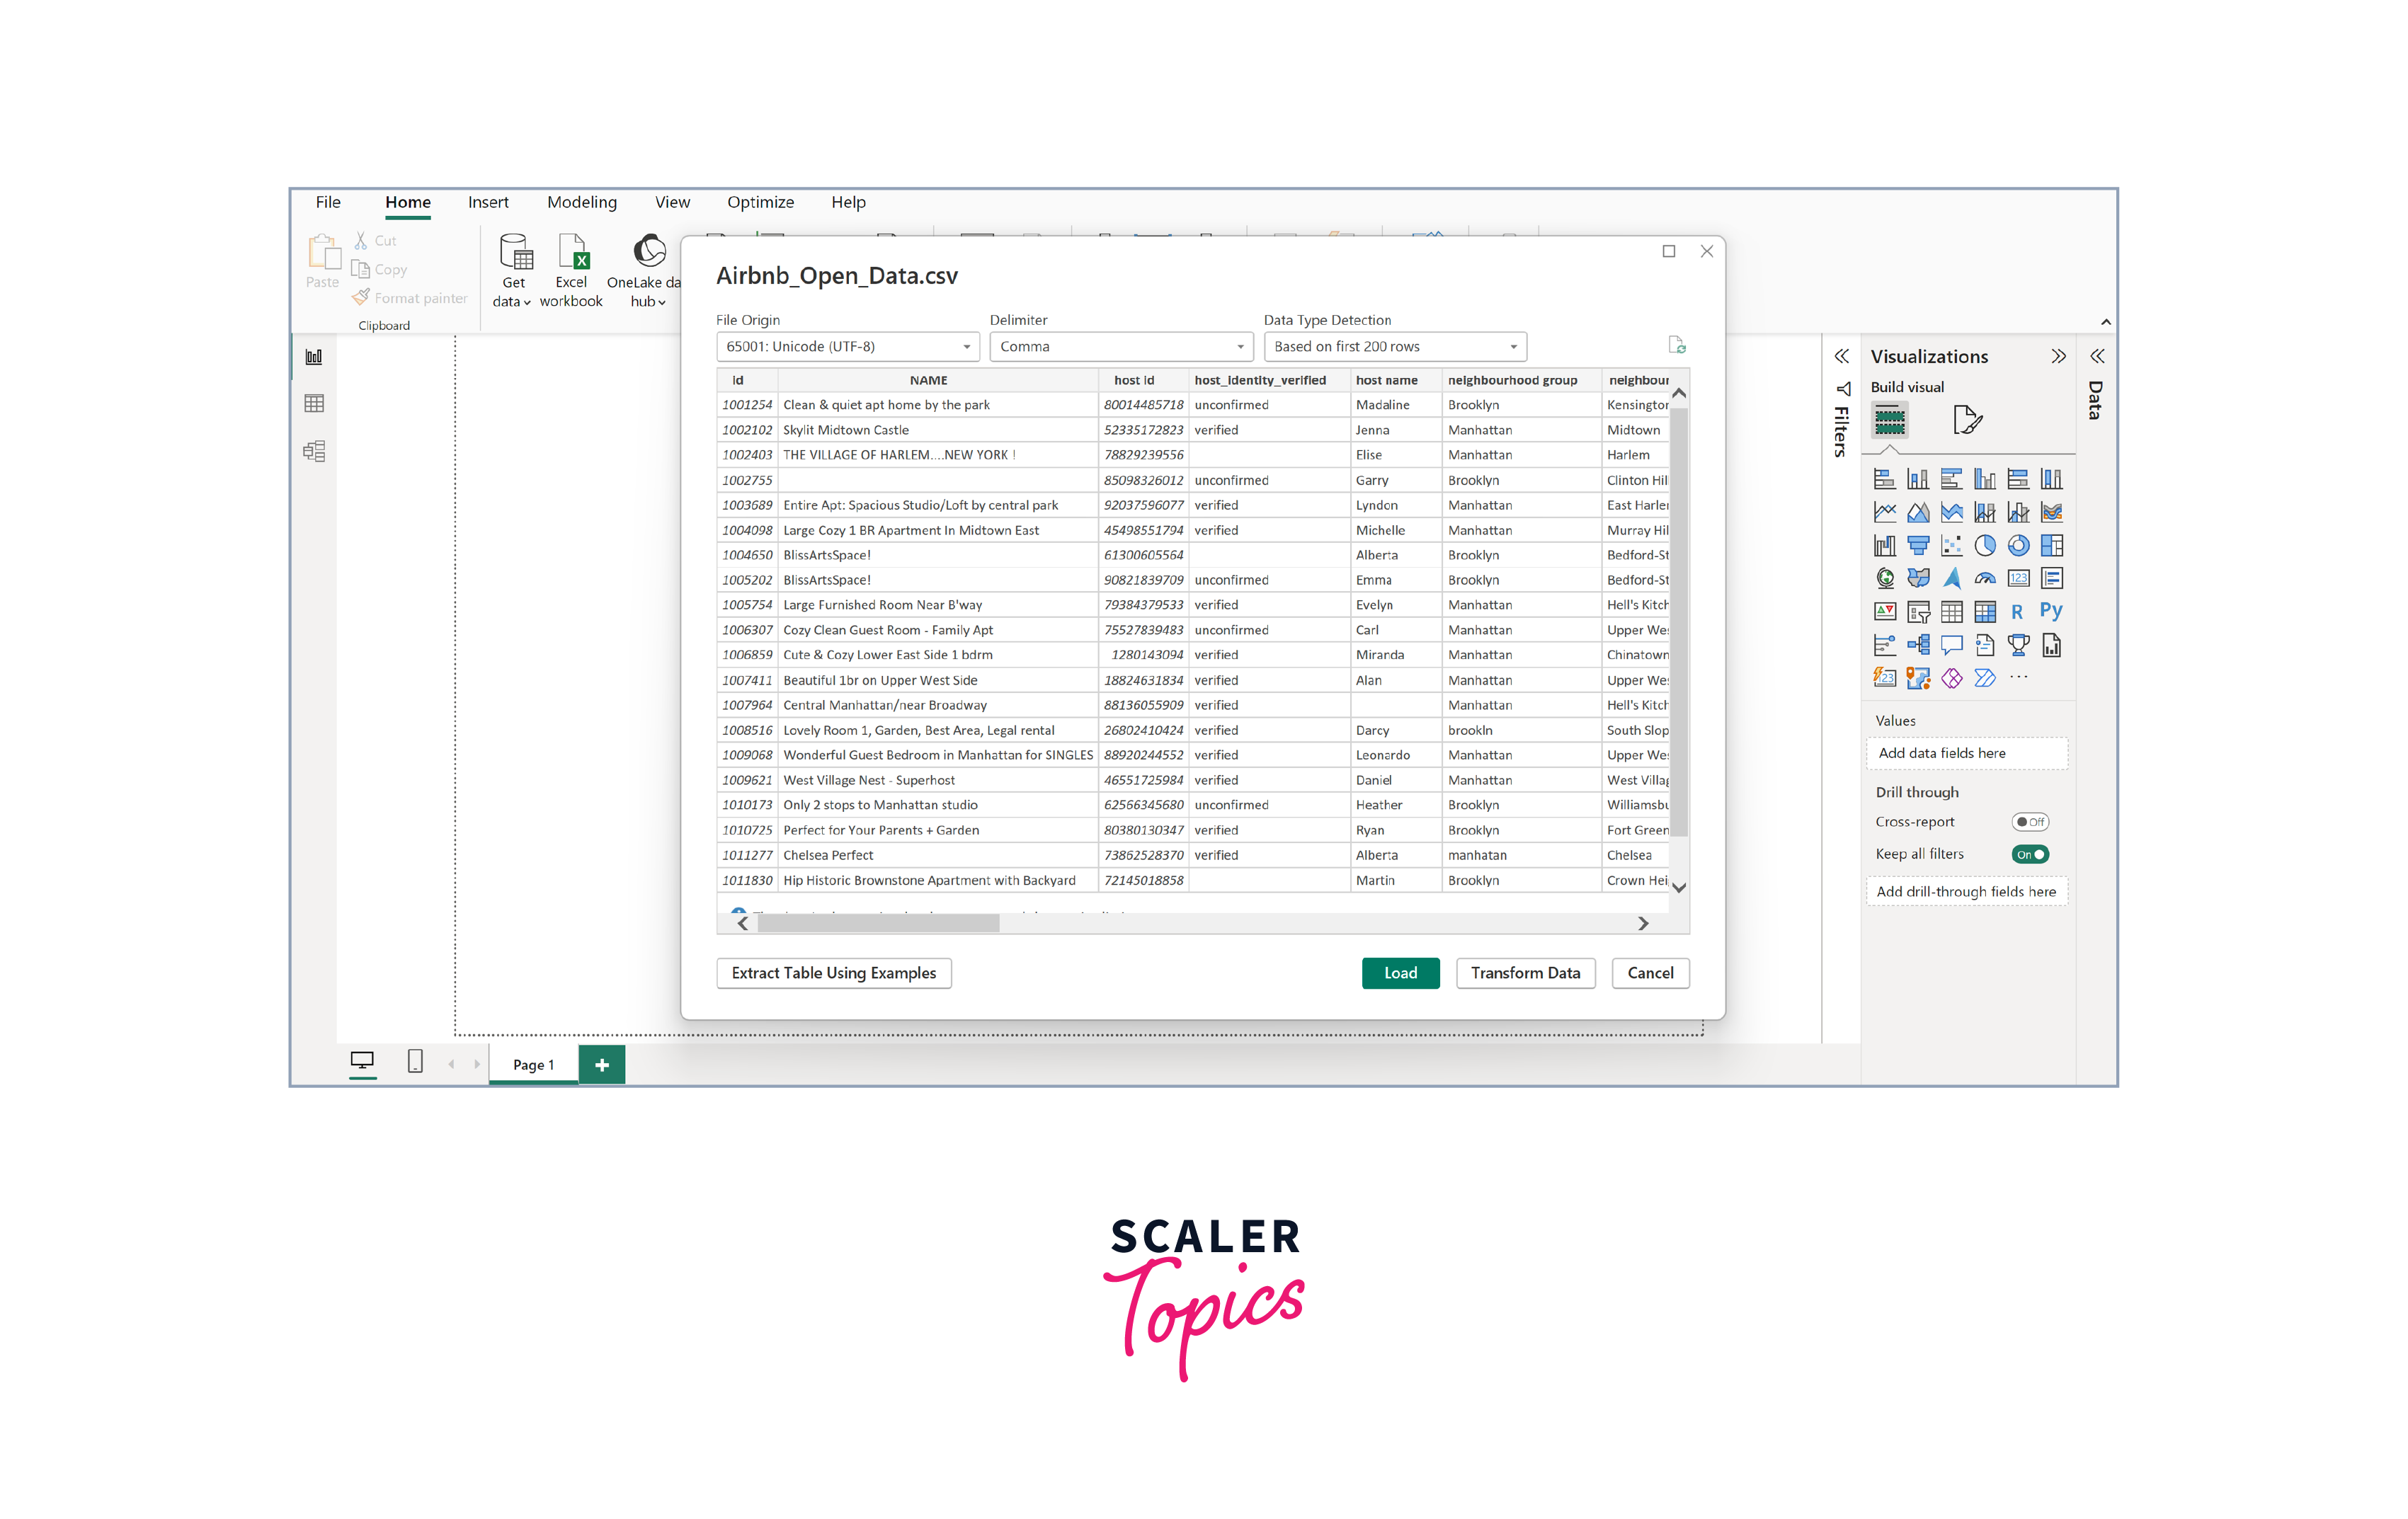Open the File Origin dropdown
2408x1519 pixels.
point(847,346)
